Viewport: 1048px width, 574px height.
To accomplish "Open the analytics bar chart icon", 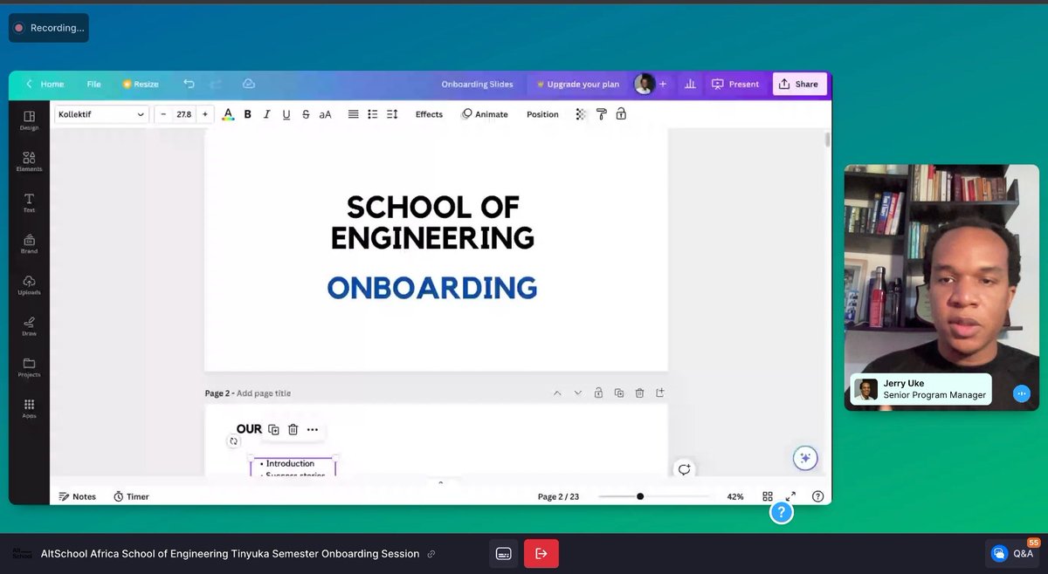I will 690,84.
